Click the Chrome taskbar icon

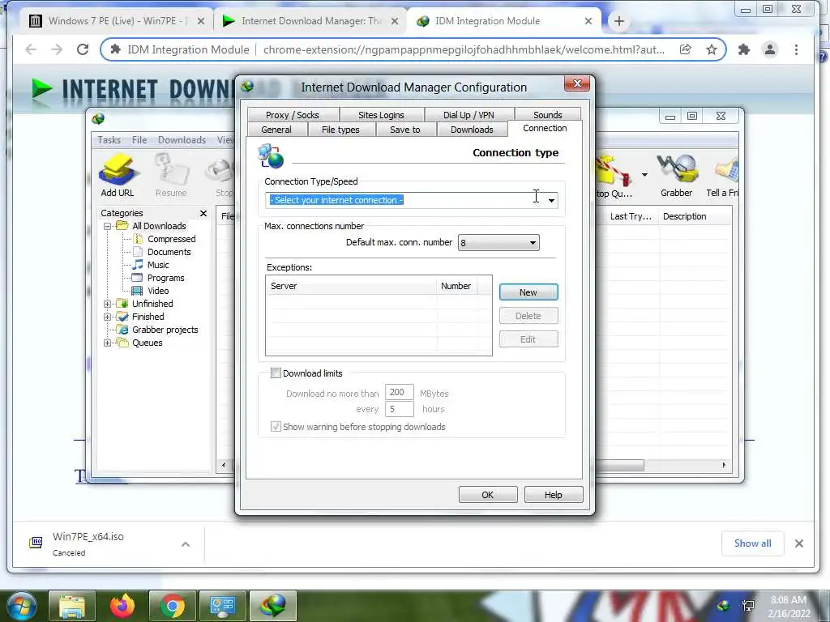coord(173,606)
